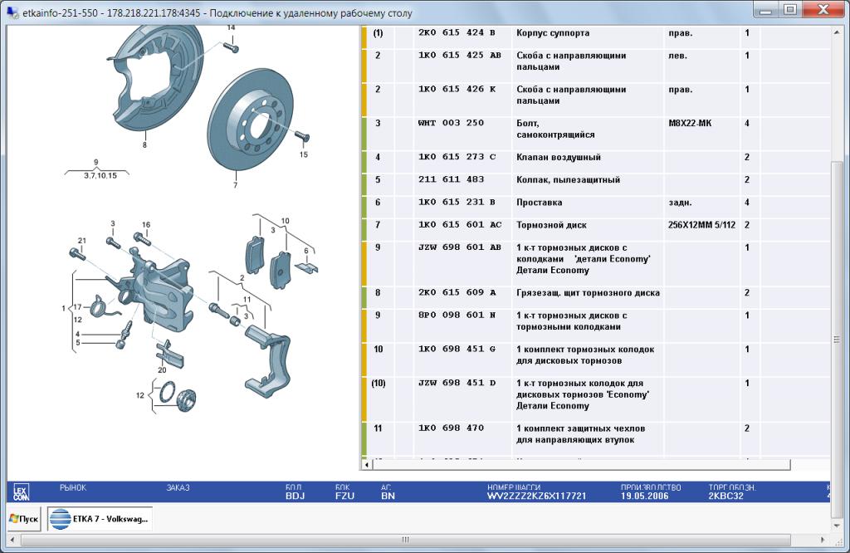
Task: Select part number 8P0 098 601 N
Action: pos(457,315)
